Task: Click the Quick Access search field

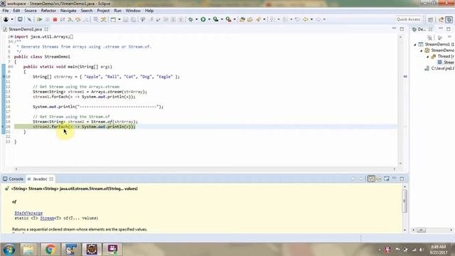Action: (x=408, y=19)
